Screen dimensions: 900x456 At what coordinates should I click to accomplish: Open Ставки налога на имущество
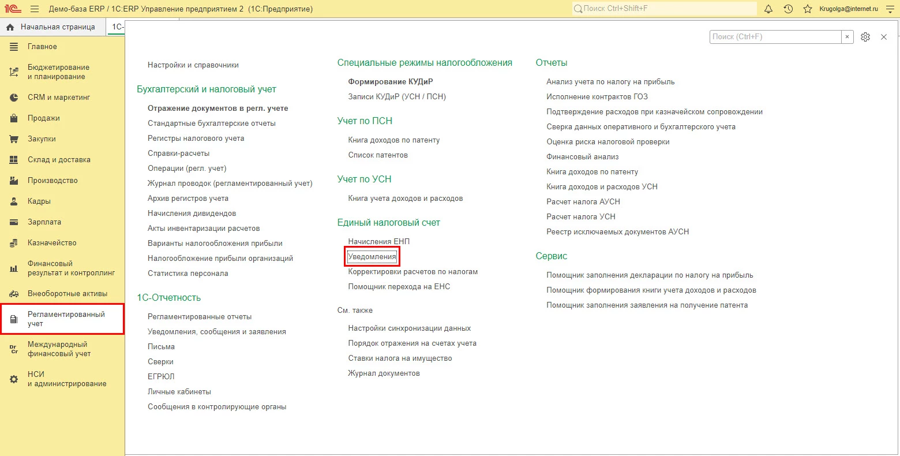click(400, 358)
